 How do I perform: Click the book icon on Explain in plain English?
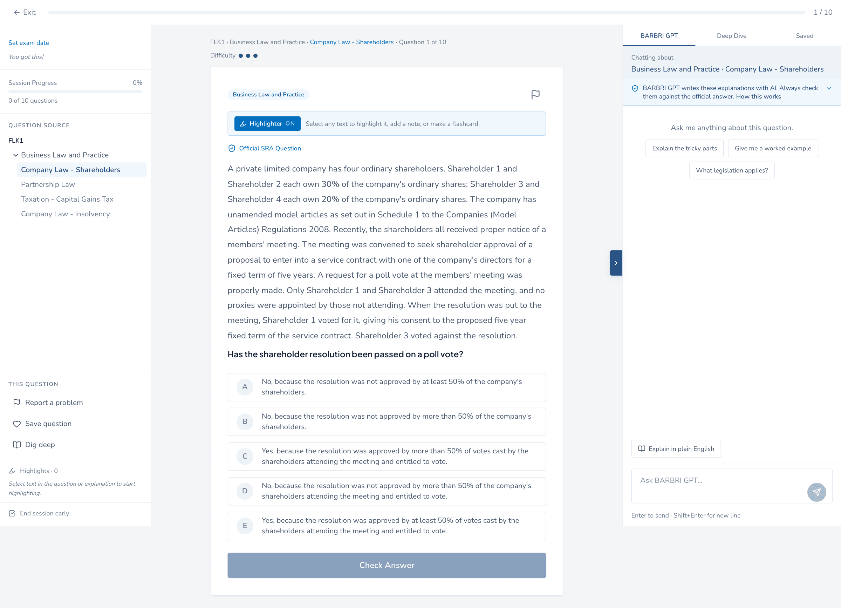(642, 449)
